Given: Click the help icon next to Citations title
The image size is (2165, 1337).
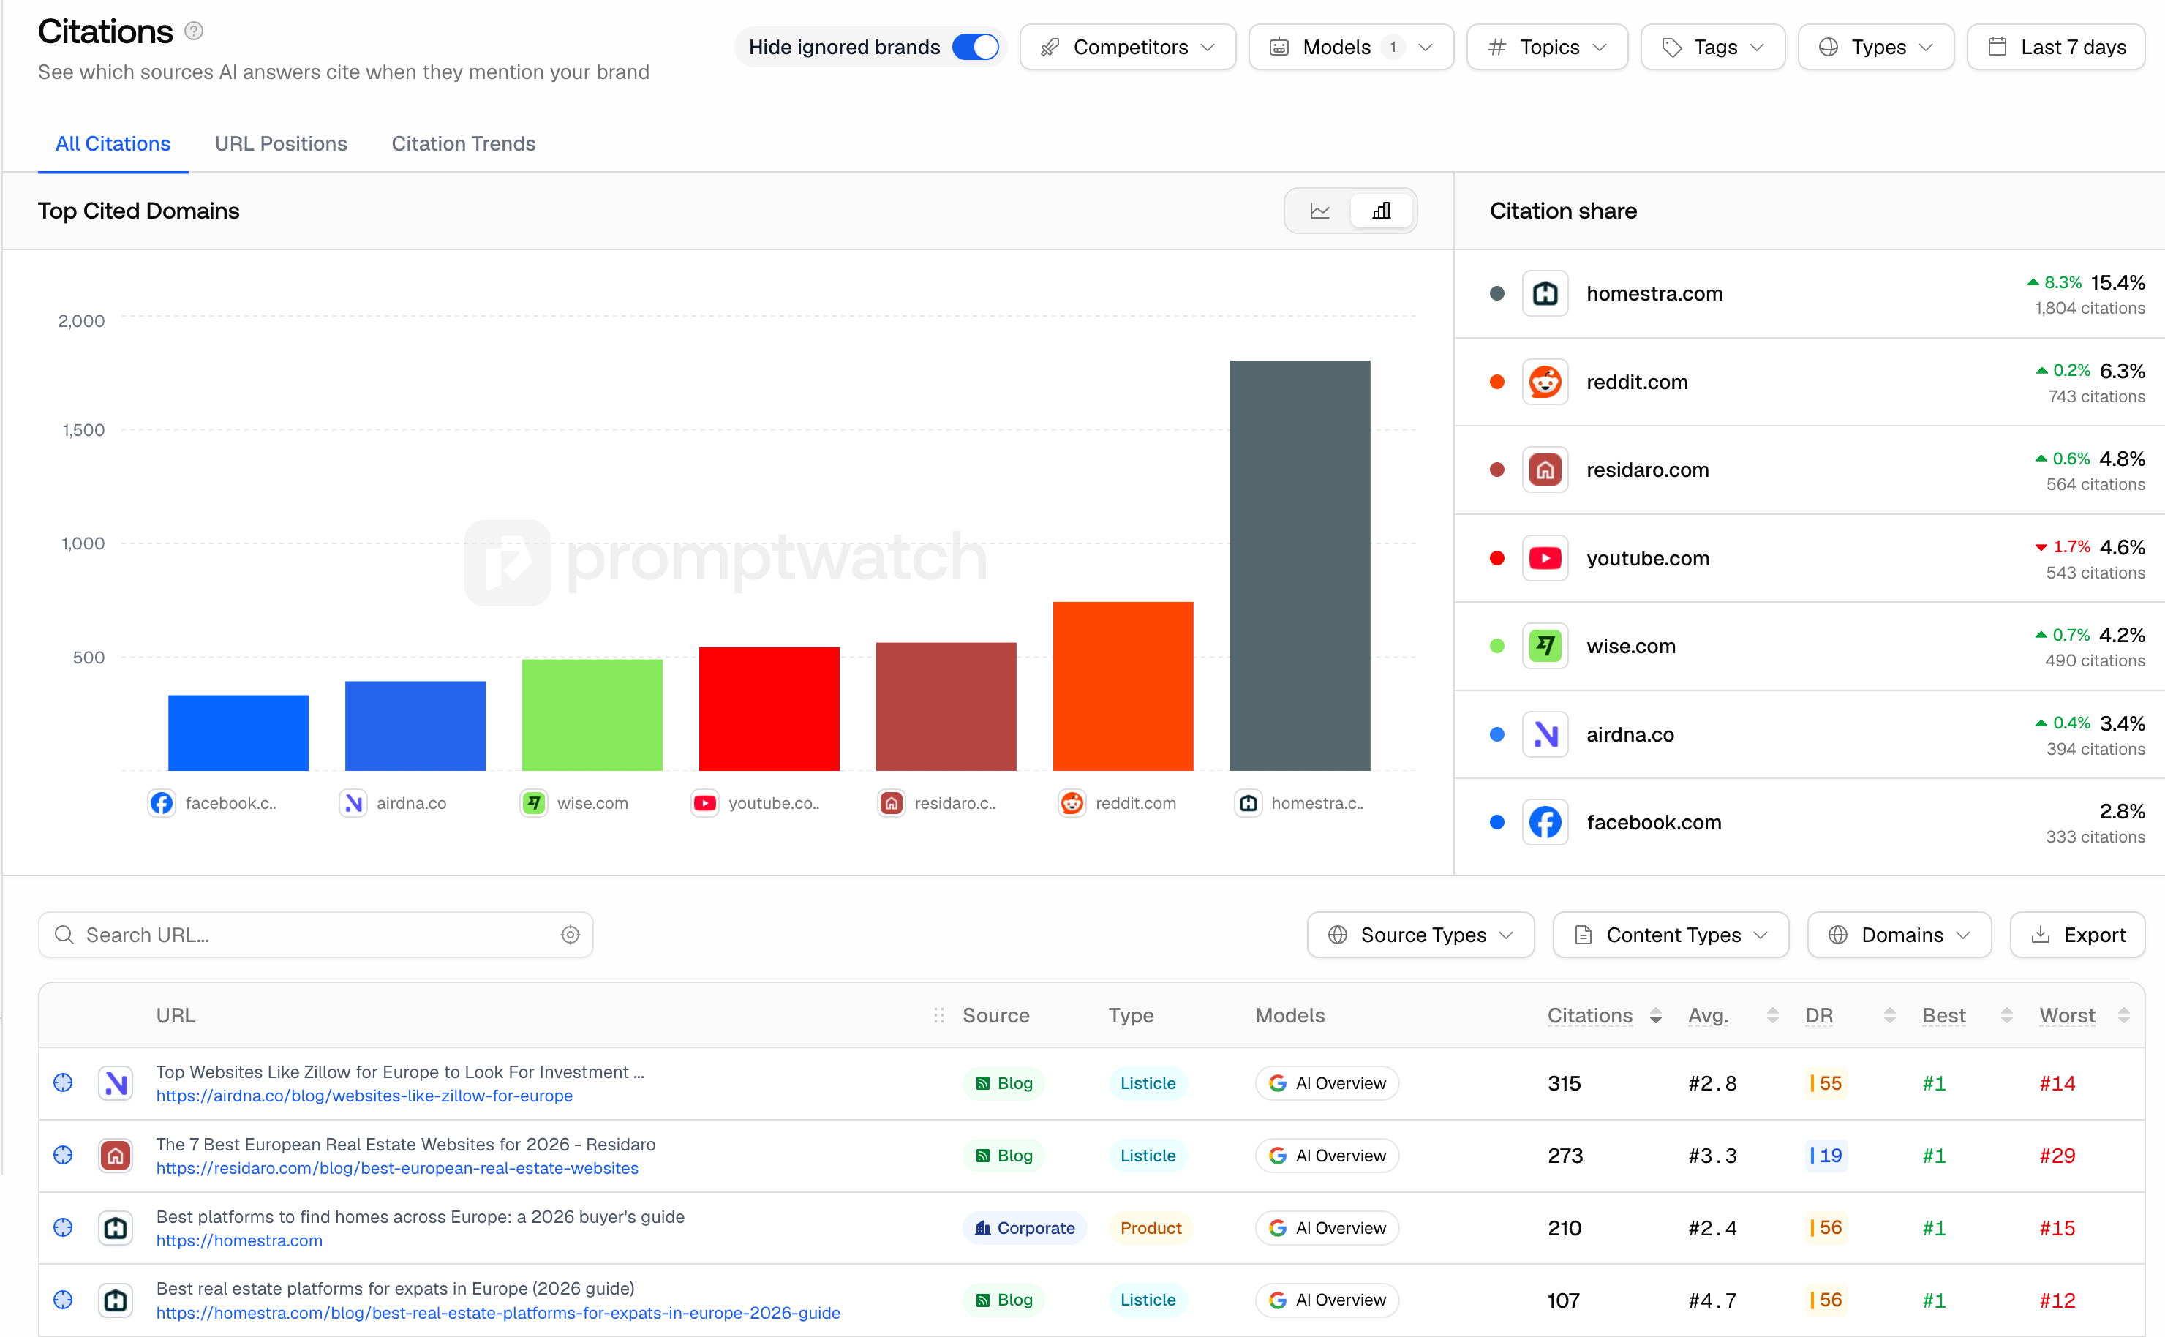Looking at the screenshot, I should tap(194, 32).
